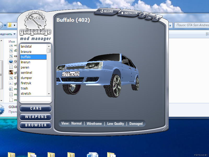Open the CARS section
The width and height of the screenshot is (209, 157).
[x=36, y=108]
